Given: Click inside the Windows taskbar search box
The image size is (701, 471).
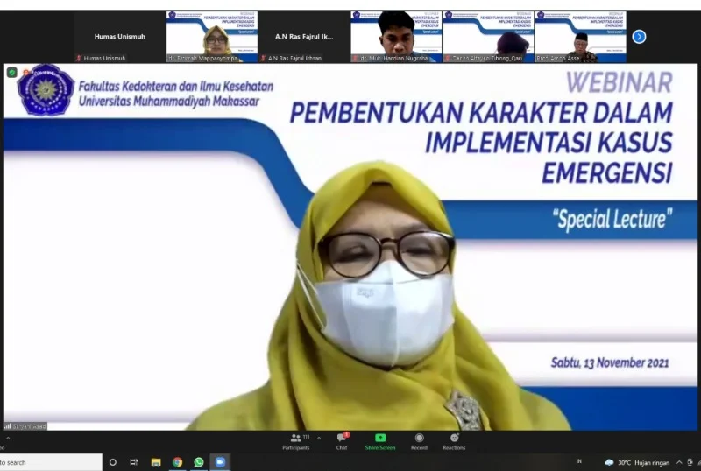Looking at the screenshot, I should coord(51,462).
